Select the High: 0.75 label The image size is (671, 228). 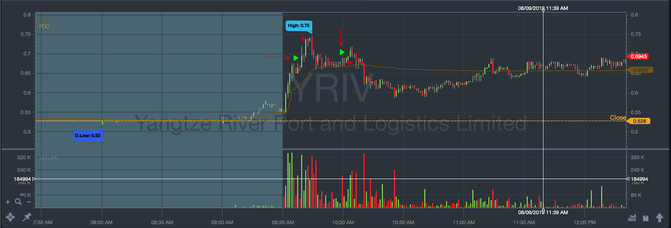299,26
